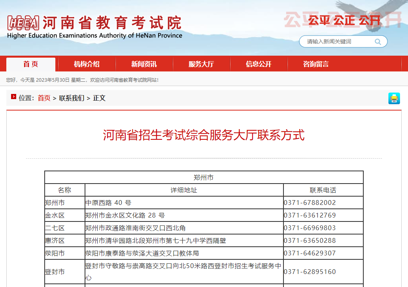This screenshot has width=408, height=287.
Task: Click the HEEA logo
Action: pyautogui.click(x=23, y=23)
